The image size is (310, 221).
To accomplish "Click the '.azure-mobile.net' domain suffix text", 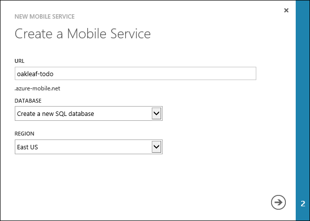I will coord(37,89).
